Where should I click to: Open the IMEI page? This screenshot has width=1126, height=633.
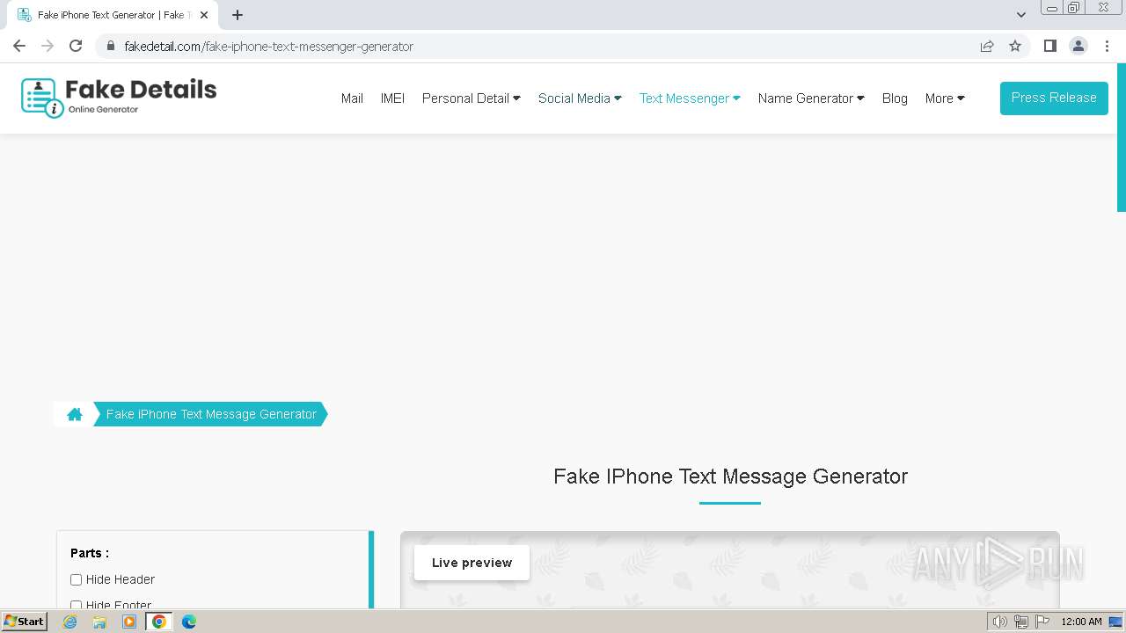pos(392,98)
